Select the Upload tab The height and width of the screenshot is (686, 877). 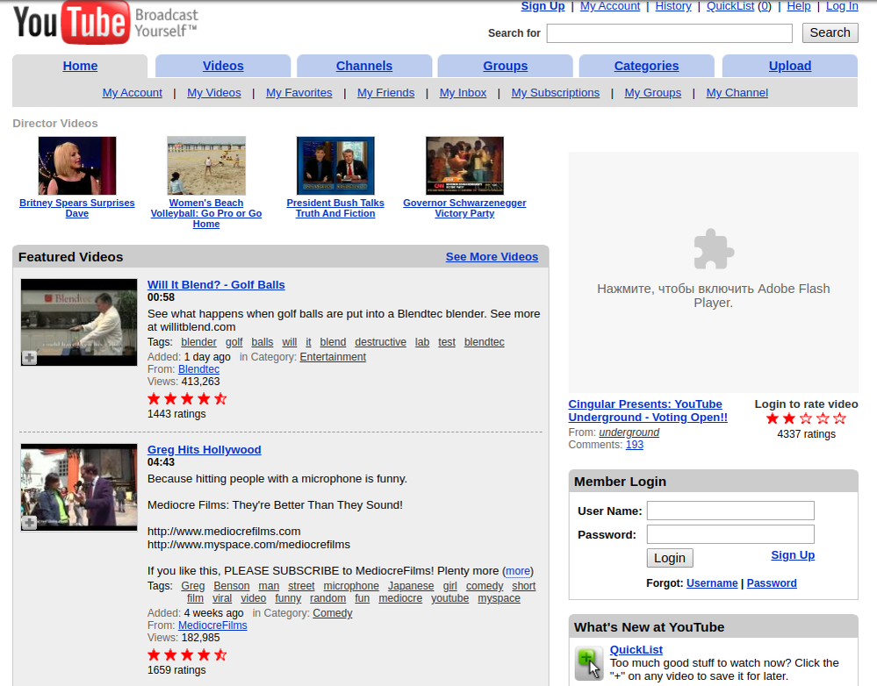790,66
